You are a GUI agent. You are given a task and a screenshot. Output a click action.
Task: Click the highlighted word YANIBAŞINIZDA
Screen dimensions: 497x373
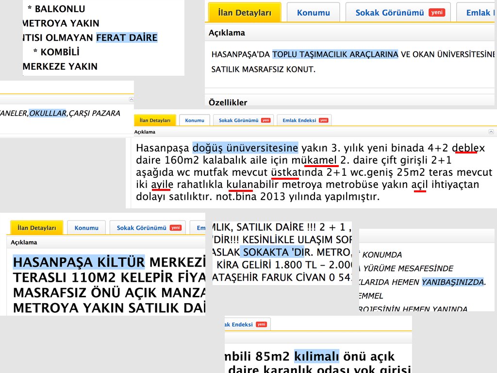click(453, 282)
